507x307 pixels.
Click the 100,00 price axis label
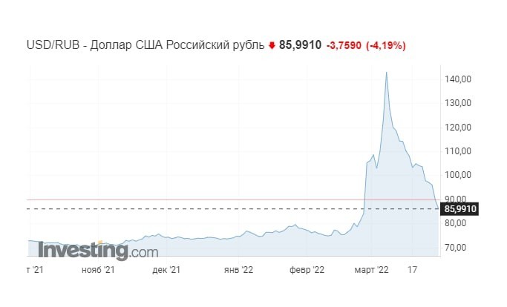pos(457,175)
